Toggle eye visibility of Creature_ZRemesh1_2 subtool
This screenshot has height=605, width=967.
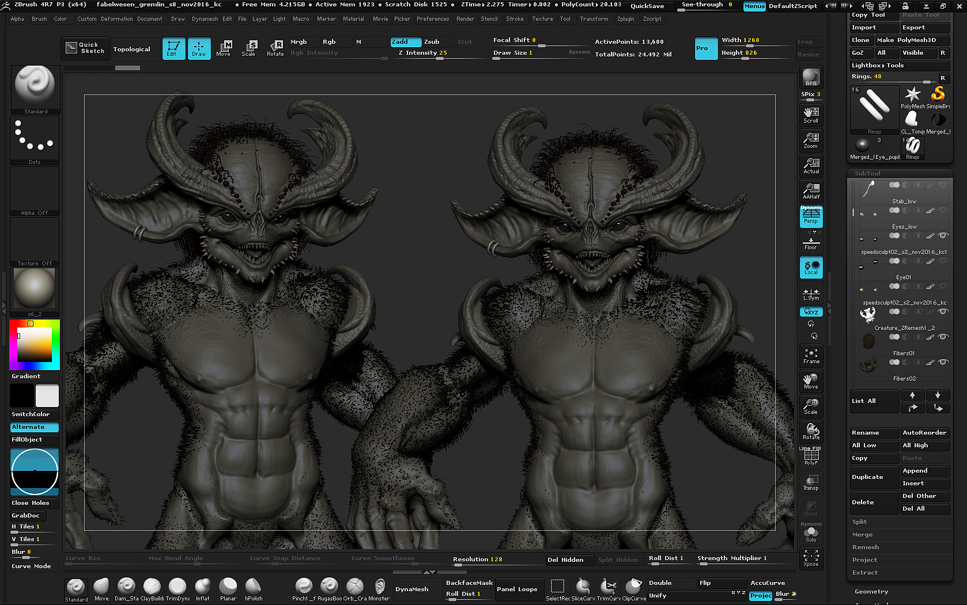(943, 311)
